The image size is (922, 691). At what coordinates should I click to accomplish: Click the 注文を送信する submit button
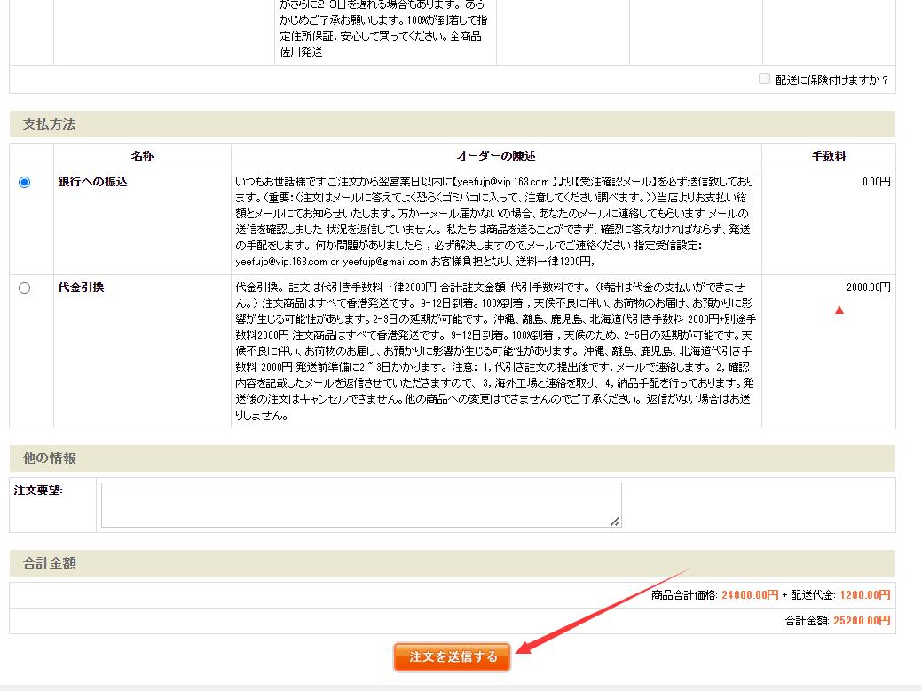[453, 657]
